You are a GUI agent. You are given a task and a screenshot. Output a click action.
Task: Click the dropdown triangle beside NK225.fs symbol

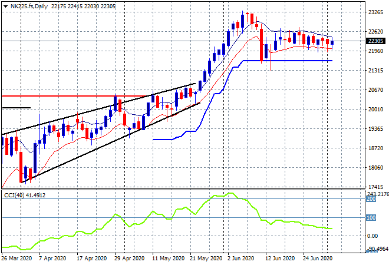coord(5,6)
